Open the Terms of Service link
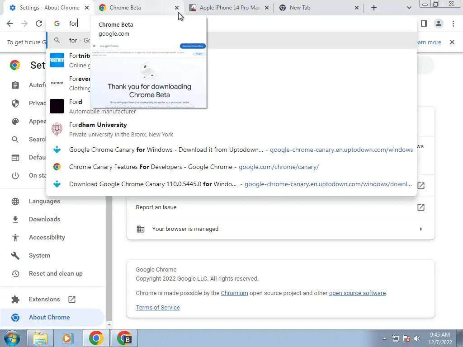Viewport: 463px width, 347px height. pyautogui.click(x=158, y=307)
